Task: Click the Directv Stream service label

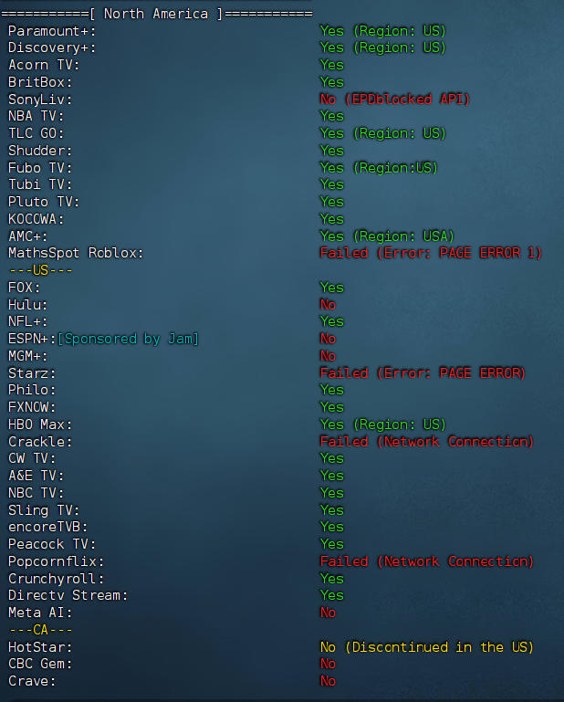Action: pos(68,595)
